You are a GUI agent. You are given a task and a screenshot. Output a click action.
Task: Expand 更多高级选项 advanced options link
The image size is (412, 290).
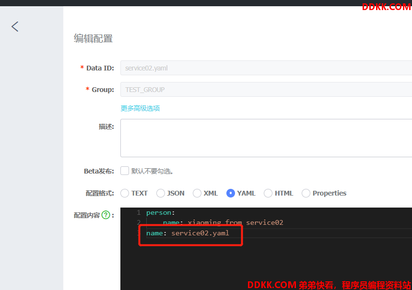click(140, 108)
